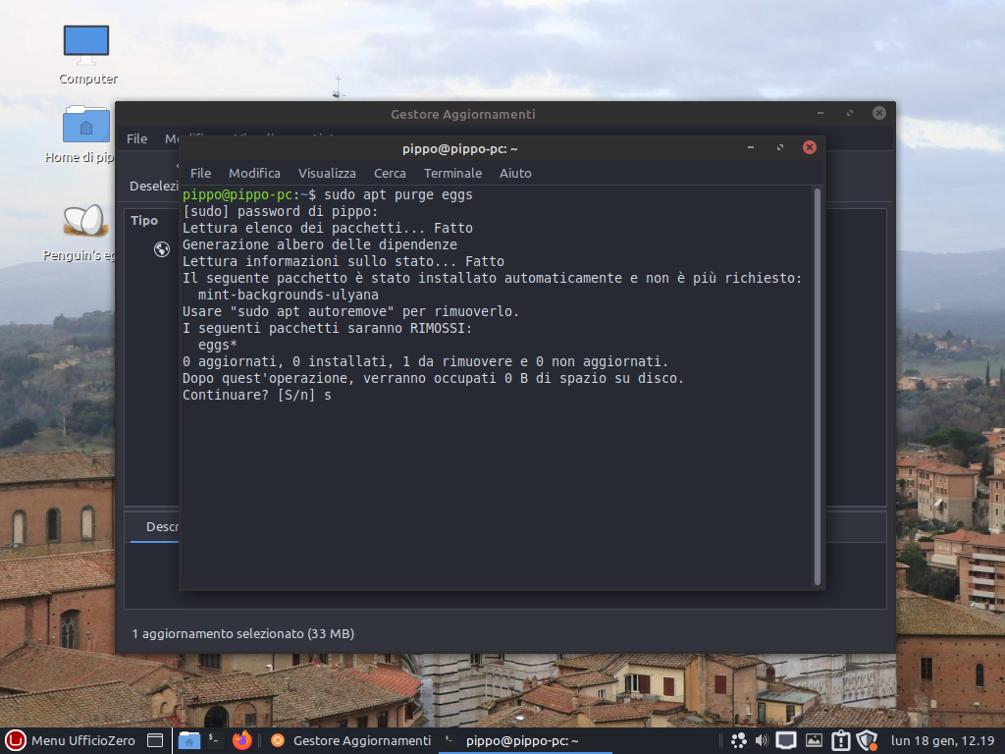Image resolution: width=1005 pixels, height=754 pixels.
Task: Open the terminal Visualizza menu
Action: 327,173
